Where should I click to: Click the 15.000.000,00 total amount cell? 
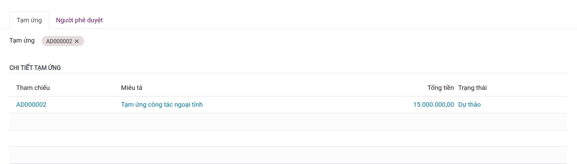coord(433,105)
